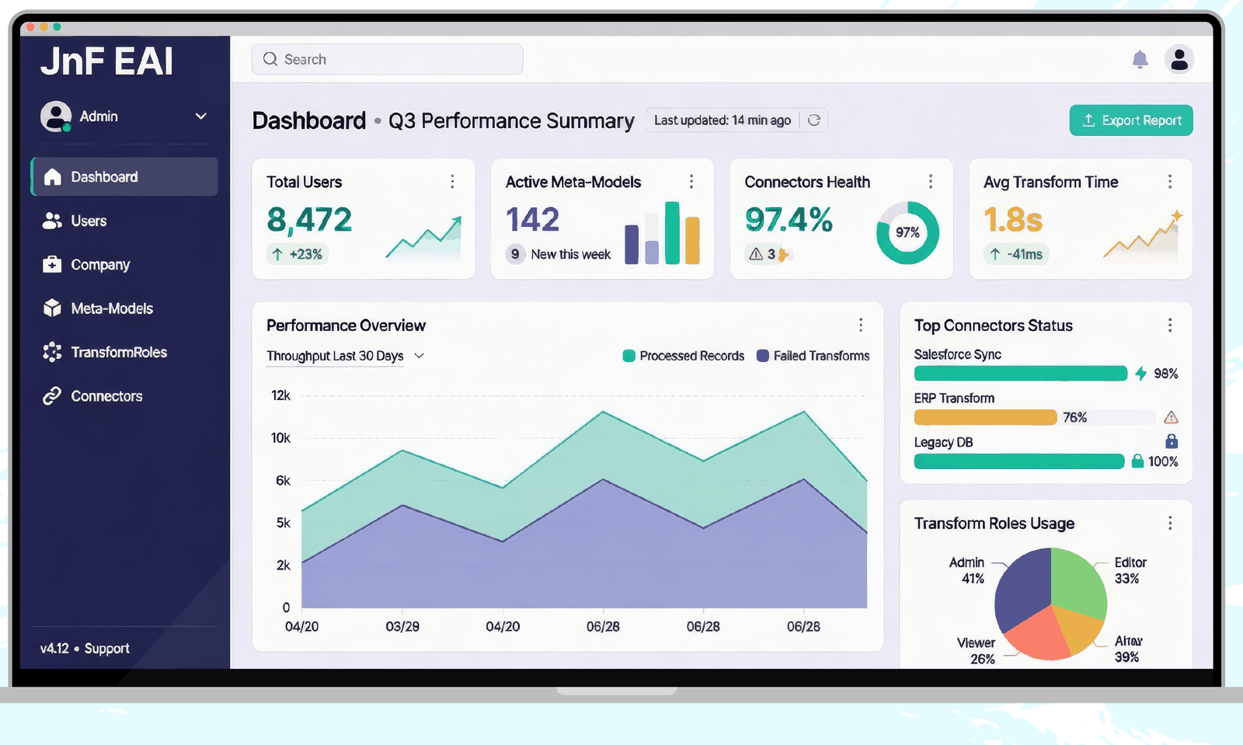The image size is (1243, 745).
Task: Click the Last updated: 14 min ago label
Action: tap(722, 120)
